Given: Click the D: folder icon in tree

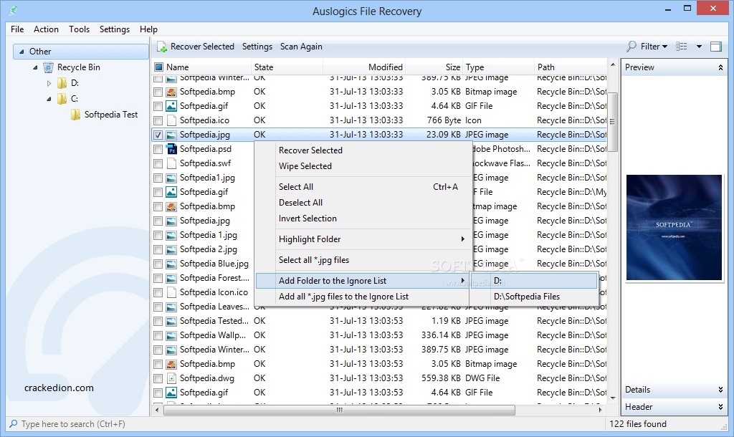Looking at the screenshot, I should click(x=62, y=83).
